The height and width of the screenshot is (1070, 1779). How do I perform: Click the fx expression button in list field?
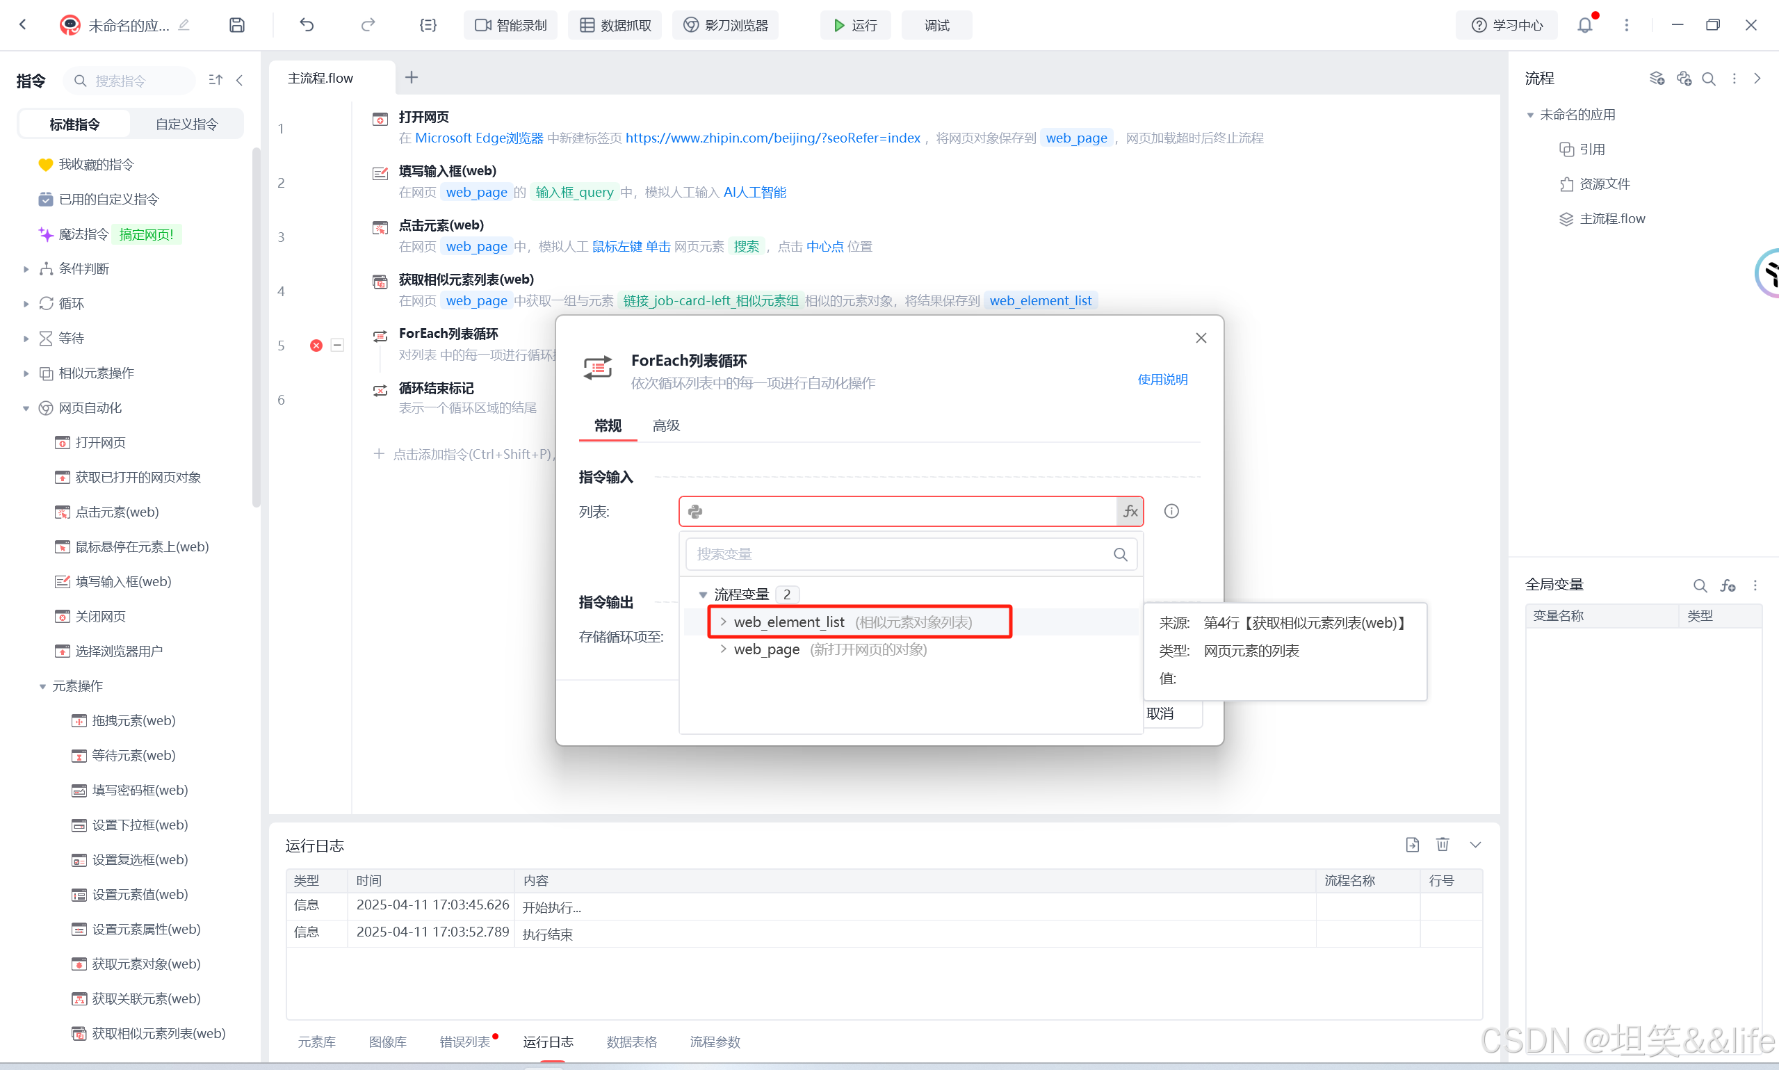1130,511
